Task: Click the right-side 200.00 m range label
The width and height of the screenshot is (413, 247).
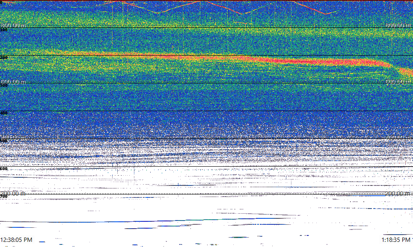Action: pyautogui.click(x=398, y=194)
